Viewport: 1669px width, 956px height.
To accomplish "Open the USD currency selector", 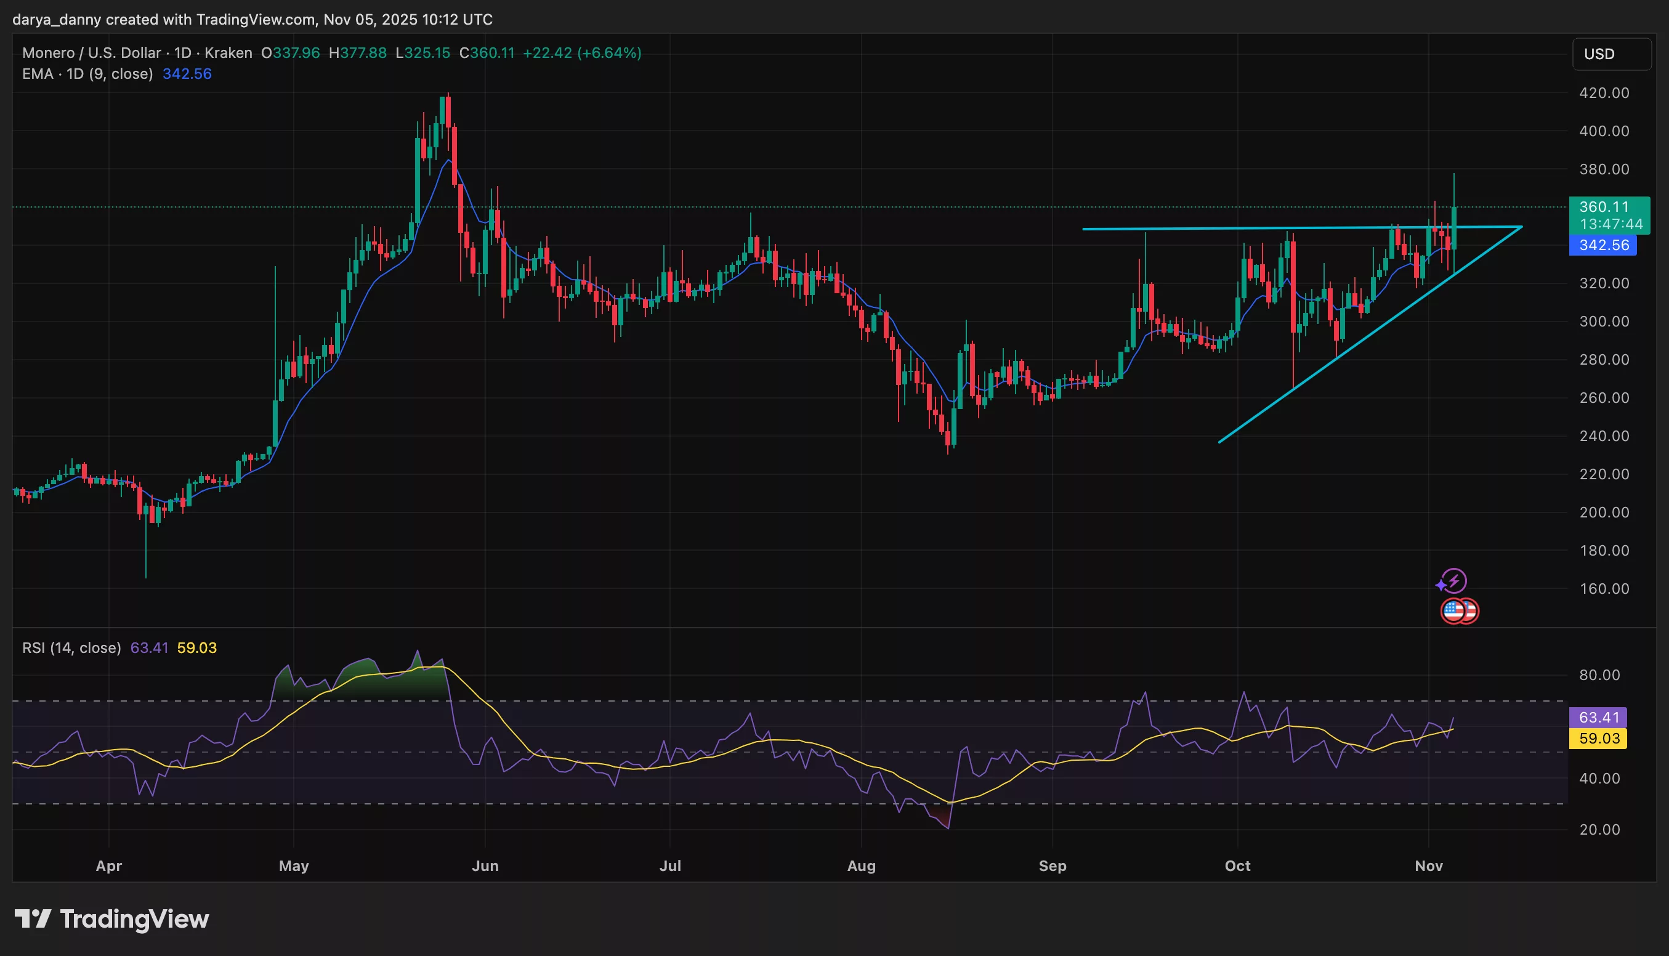I will coord(1611,54).
